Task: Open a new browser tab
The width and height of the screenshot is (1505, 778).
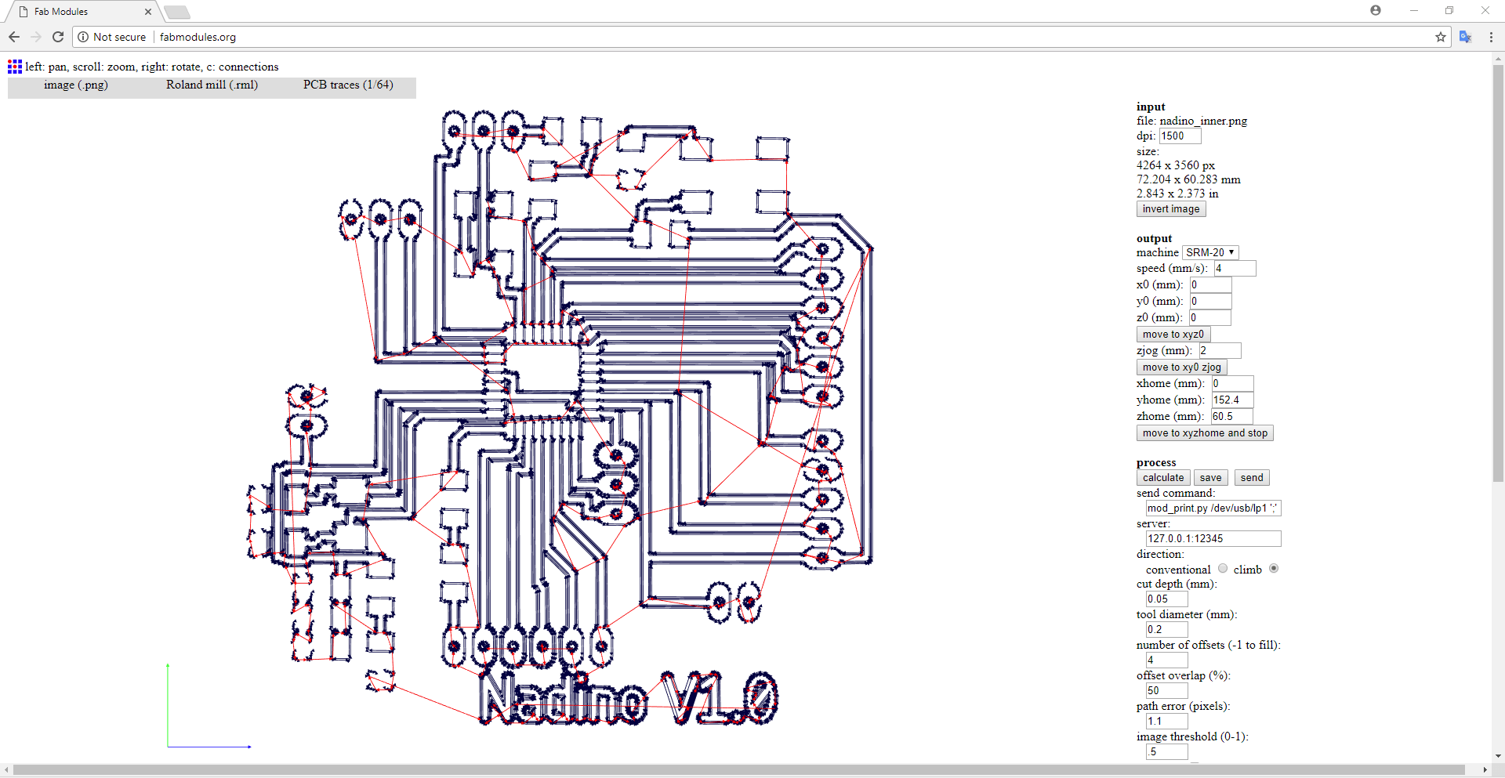Action: point(177,12)
